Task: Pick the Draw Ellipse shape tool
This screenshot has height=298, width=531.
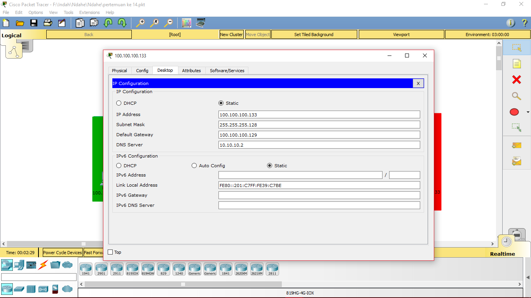Action: pos(514,112)
